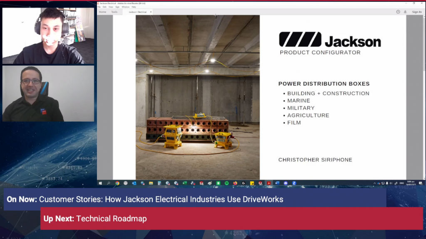Click the Acrobat window title bar text
Viewport: 426px width, 239px height.
point(123,3)
